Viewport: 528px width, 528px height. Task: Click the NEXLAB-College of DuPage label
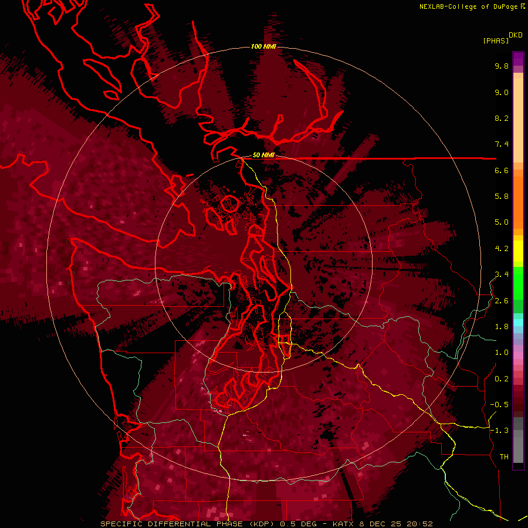click(x=468, y=6)
